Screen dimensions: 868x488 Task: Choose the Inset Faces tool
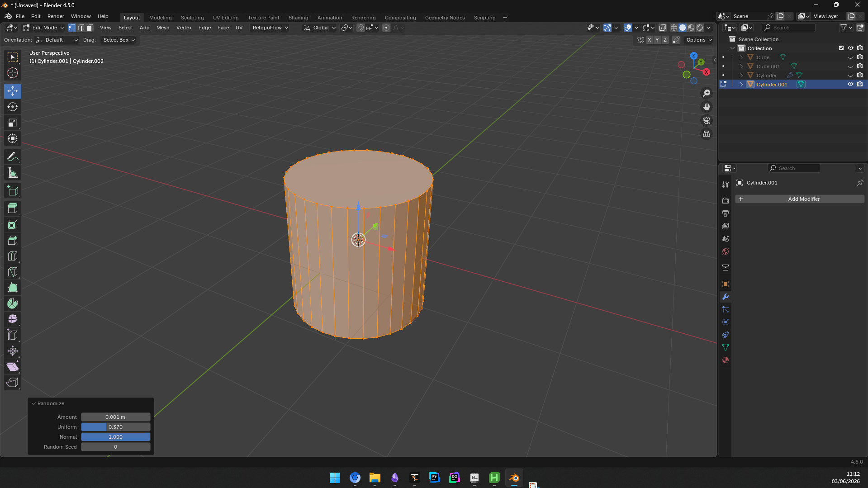(13, 224)
